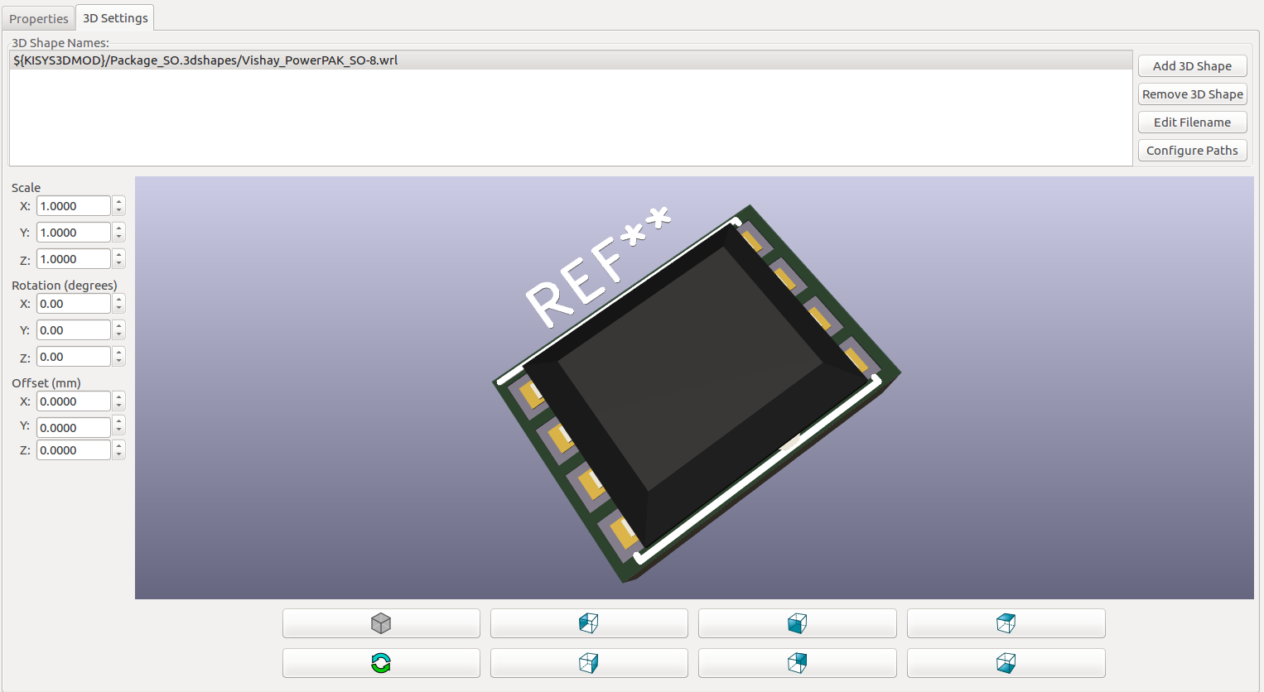Screen dimensions: 1264x692
Task: Reload the 3D model with the green arrows icon
Action: point(381,663)
